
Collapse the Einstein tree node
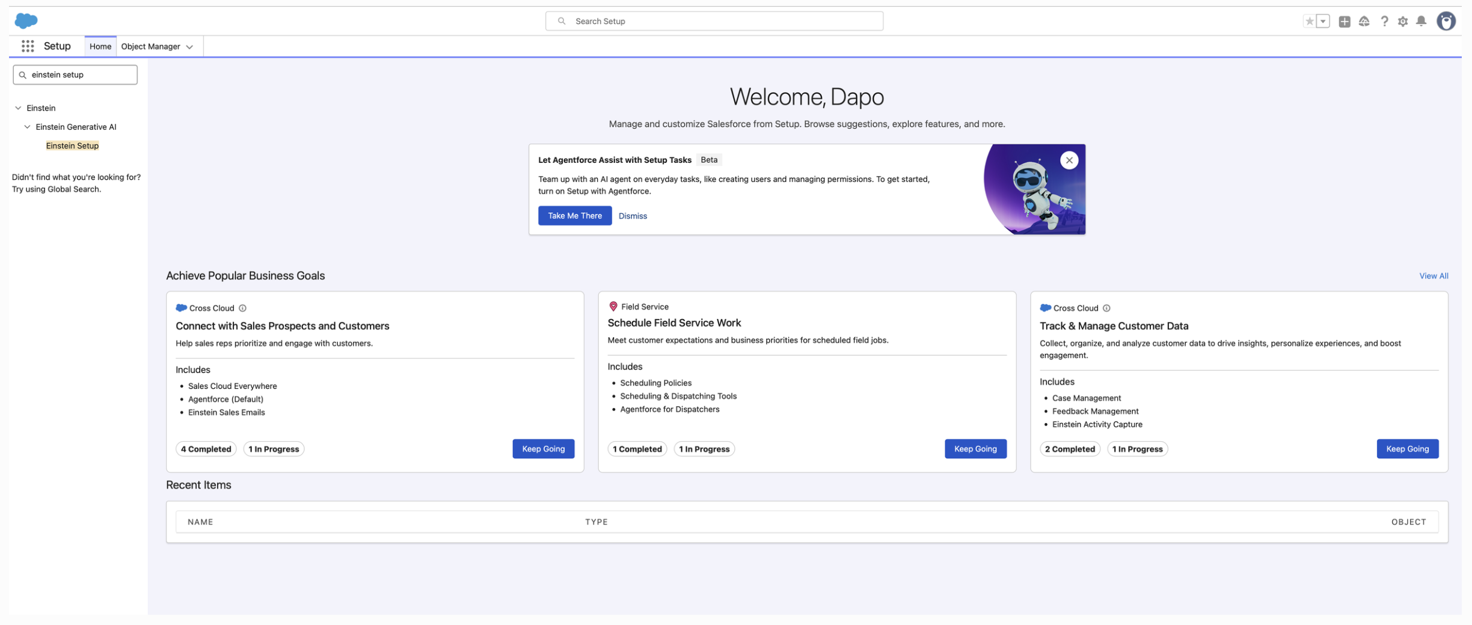[18, 108]
